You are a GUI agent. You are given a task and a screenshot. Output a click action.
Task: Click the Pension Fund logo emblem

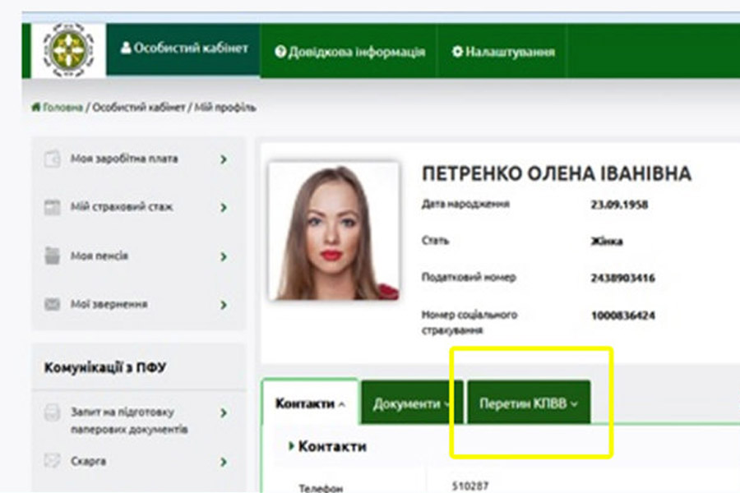69,50
